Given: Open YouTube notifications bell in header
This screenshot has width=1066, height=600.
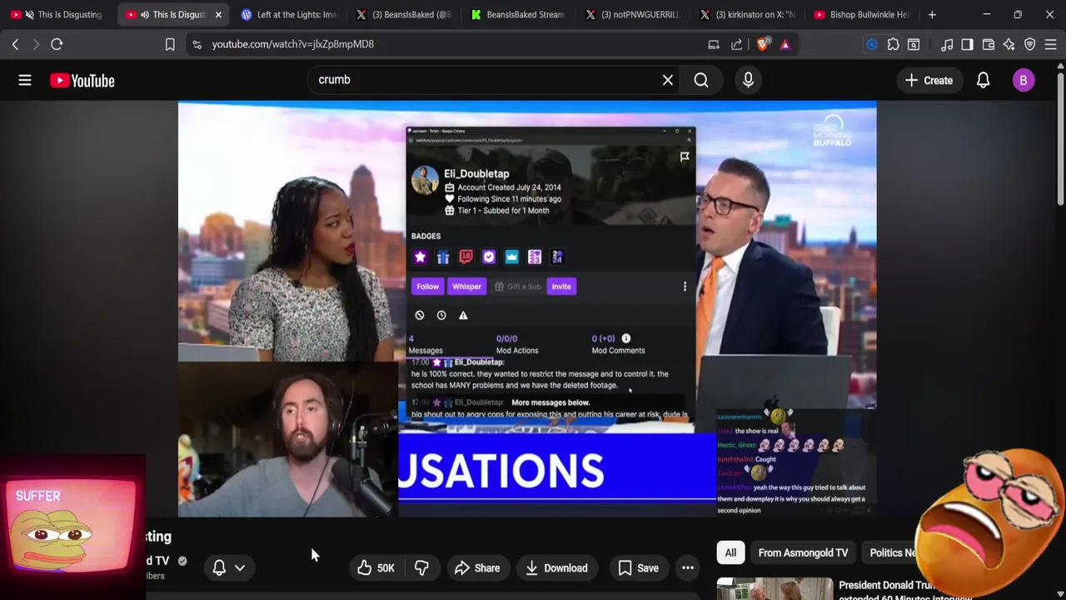Looking at the screenshot, I should 984,80.
